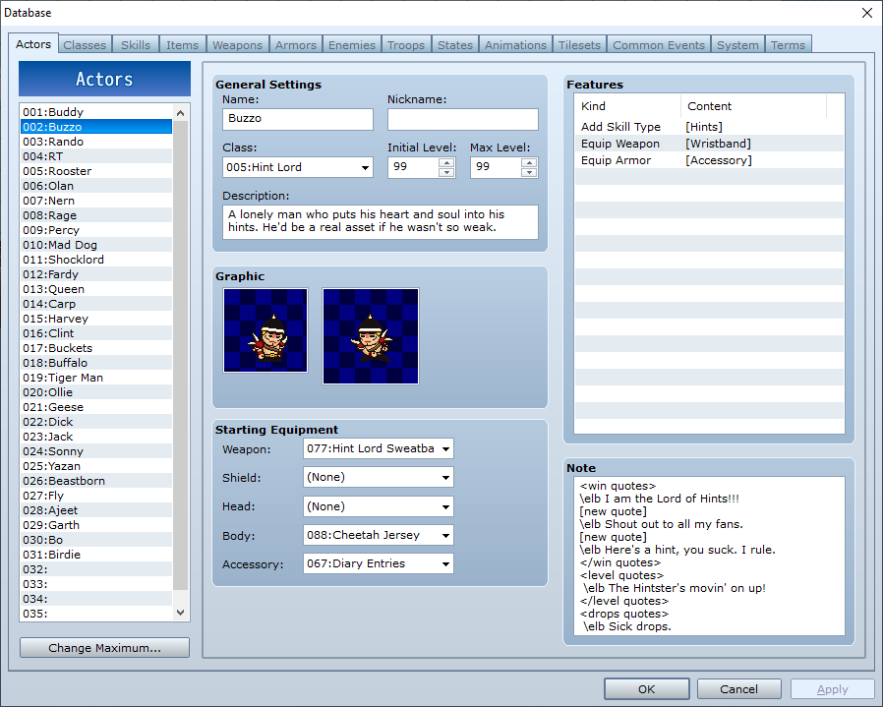Viewport: 883px width, 707px height.
Task: Open the Class dropdown showing Hint Lord
Action: [x=297, y=167]
